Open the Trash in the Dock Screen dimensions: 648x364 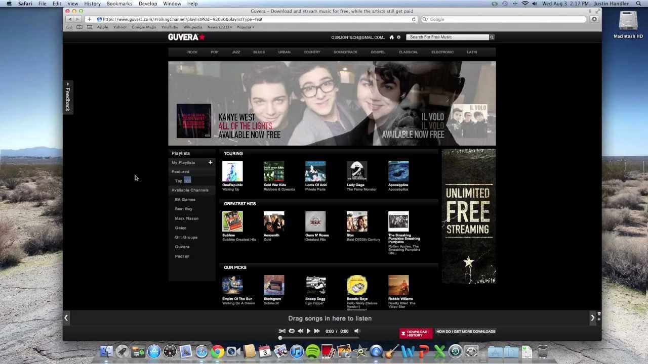click(x=542, y=351)
